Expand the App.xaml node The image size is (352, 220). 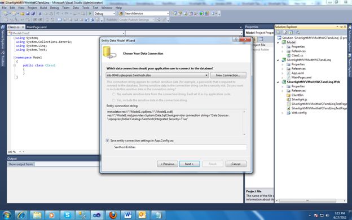pos(283,73)
